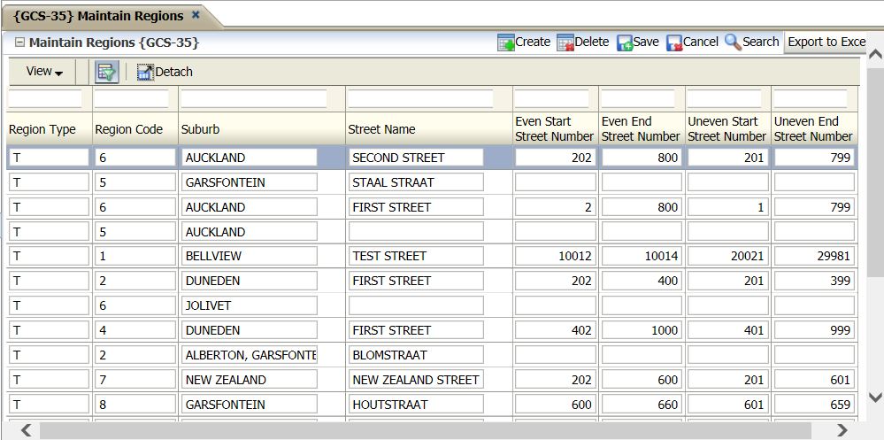The width and height of the screenshot is (884, 440).
Task: Select GARSFONTEIN suburb field with STAAL STRAAT
Action: coord(250,182)
